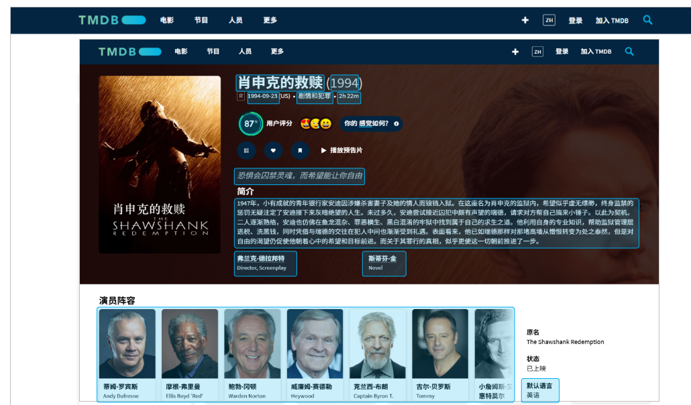
Task: Click the 用户评分 label
Action: click(279, 123)
